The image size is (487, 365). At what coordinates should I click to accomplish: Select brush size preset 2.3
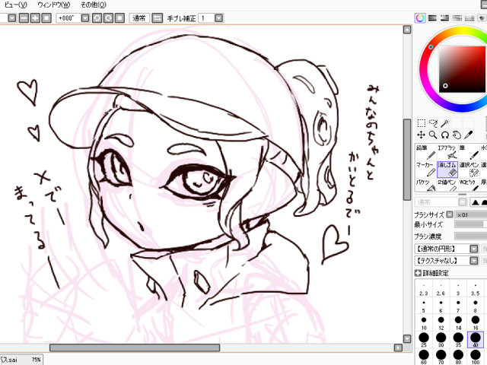coord(424,290)
